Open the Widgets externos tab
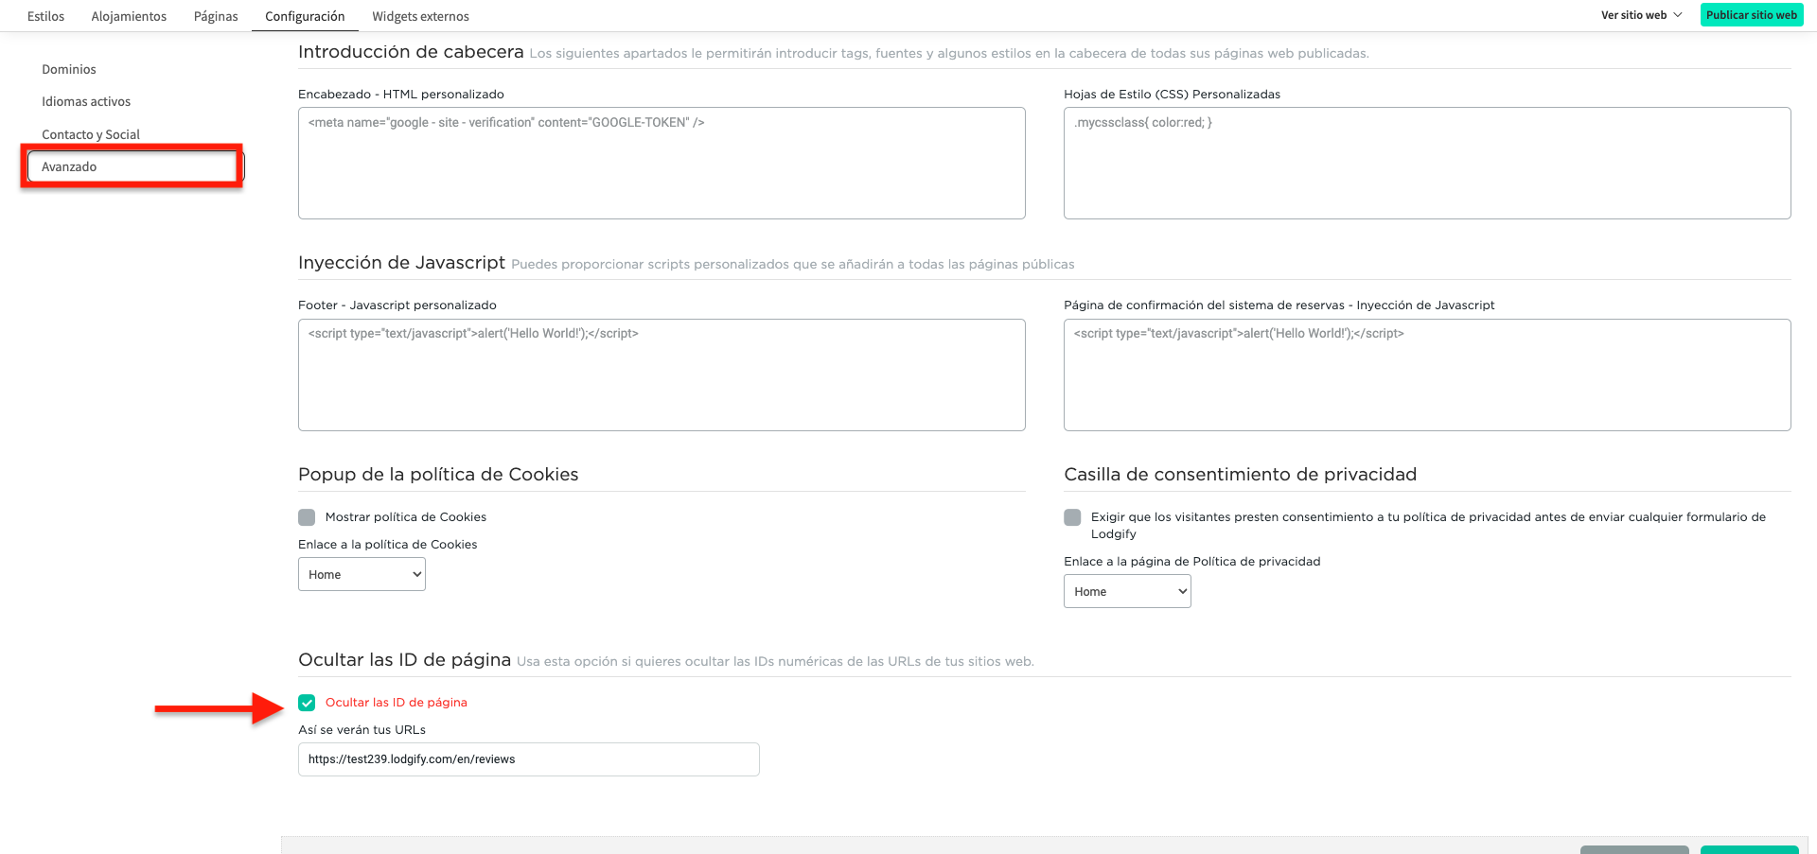This screenshot has height=854, width=1817. click(x=420, y=16)
